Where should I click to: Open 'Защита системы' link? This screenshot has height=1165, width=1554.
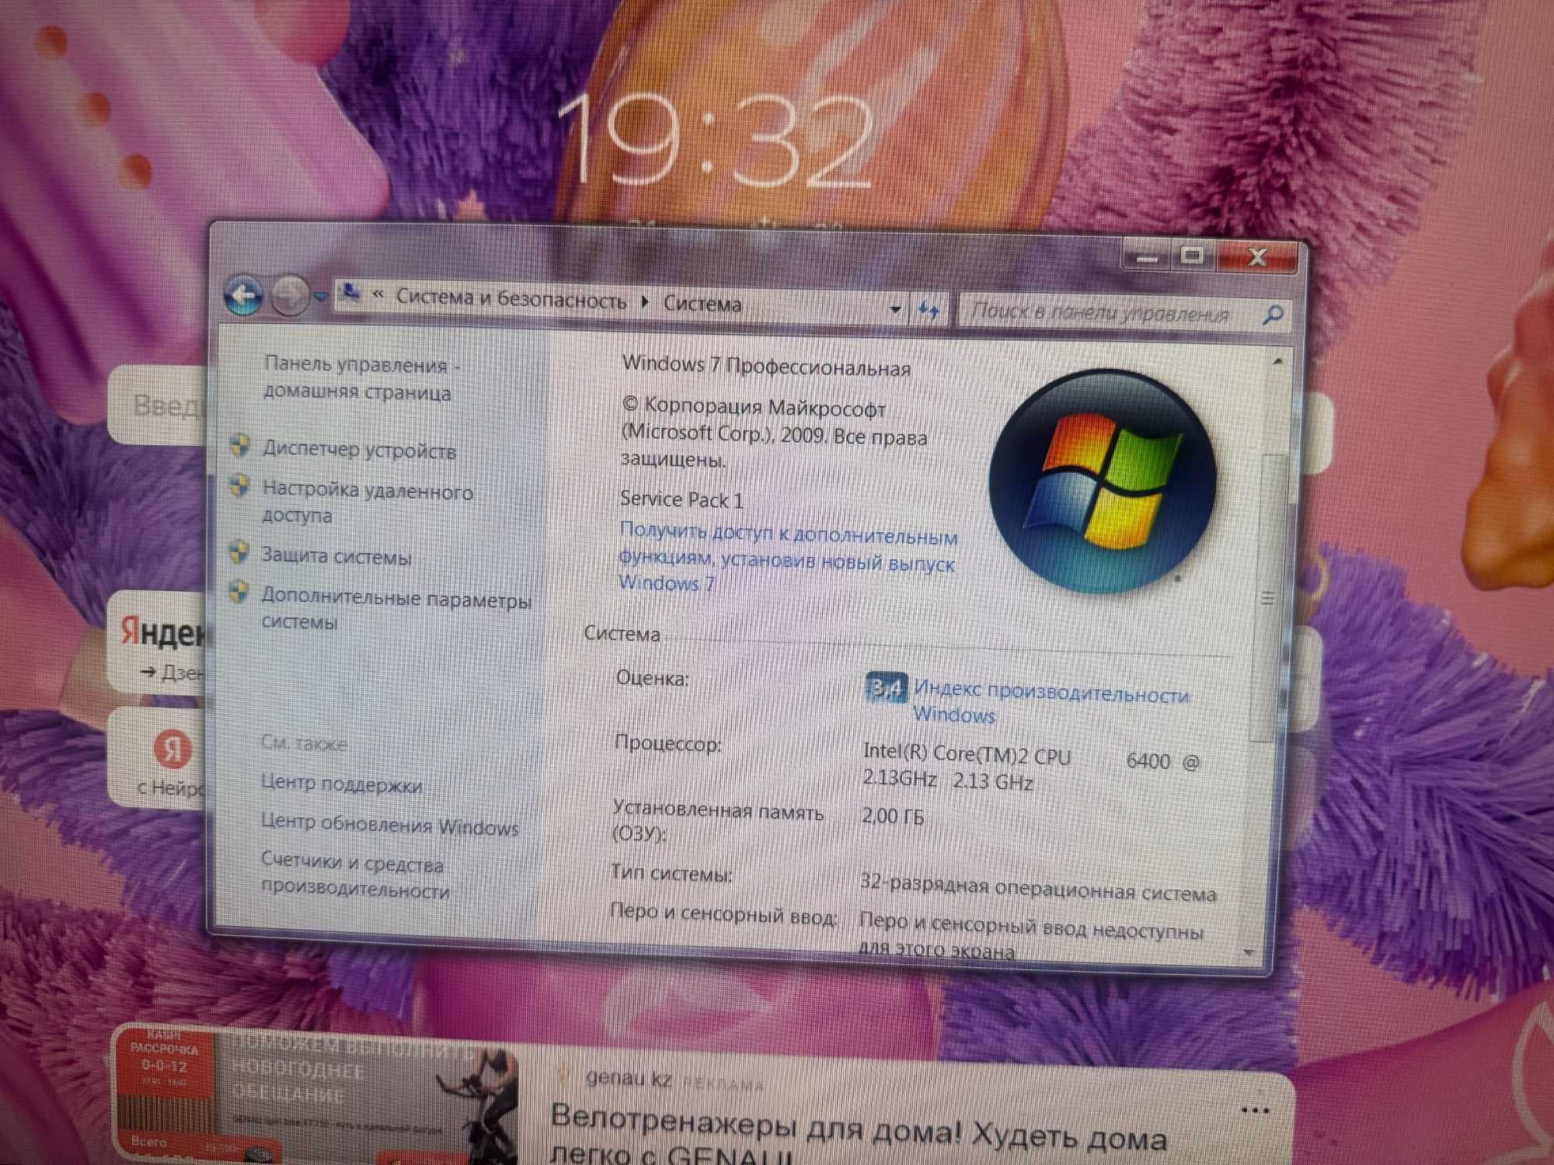[x=336, y=556]
